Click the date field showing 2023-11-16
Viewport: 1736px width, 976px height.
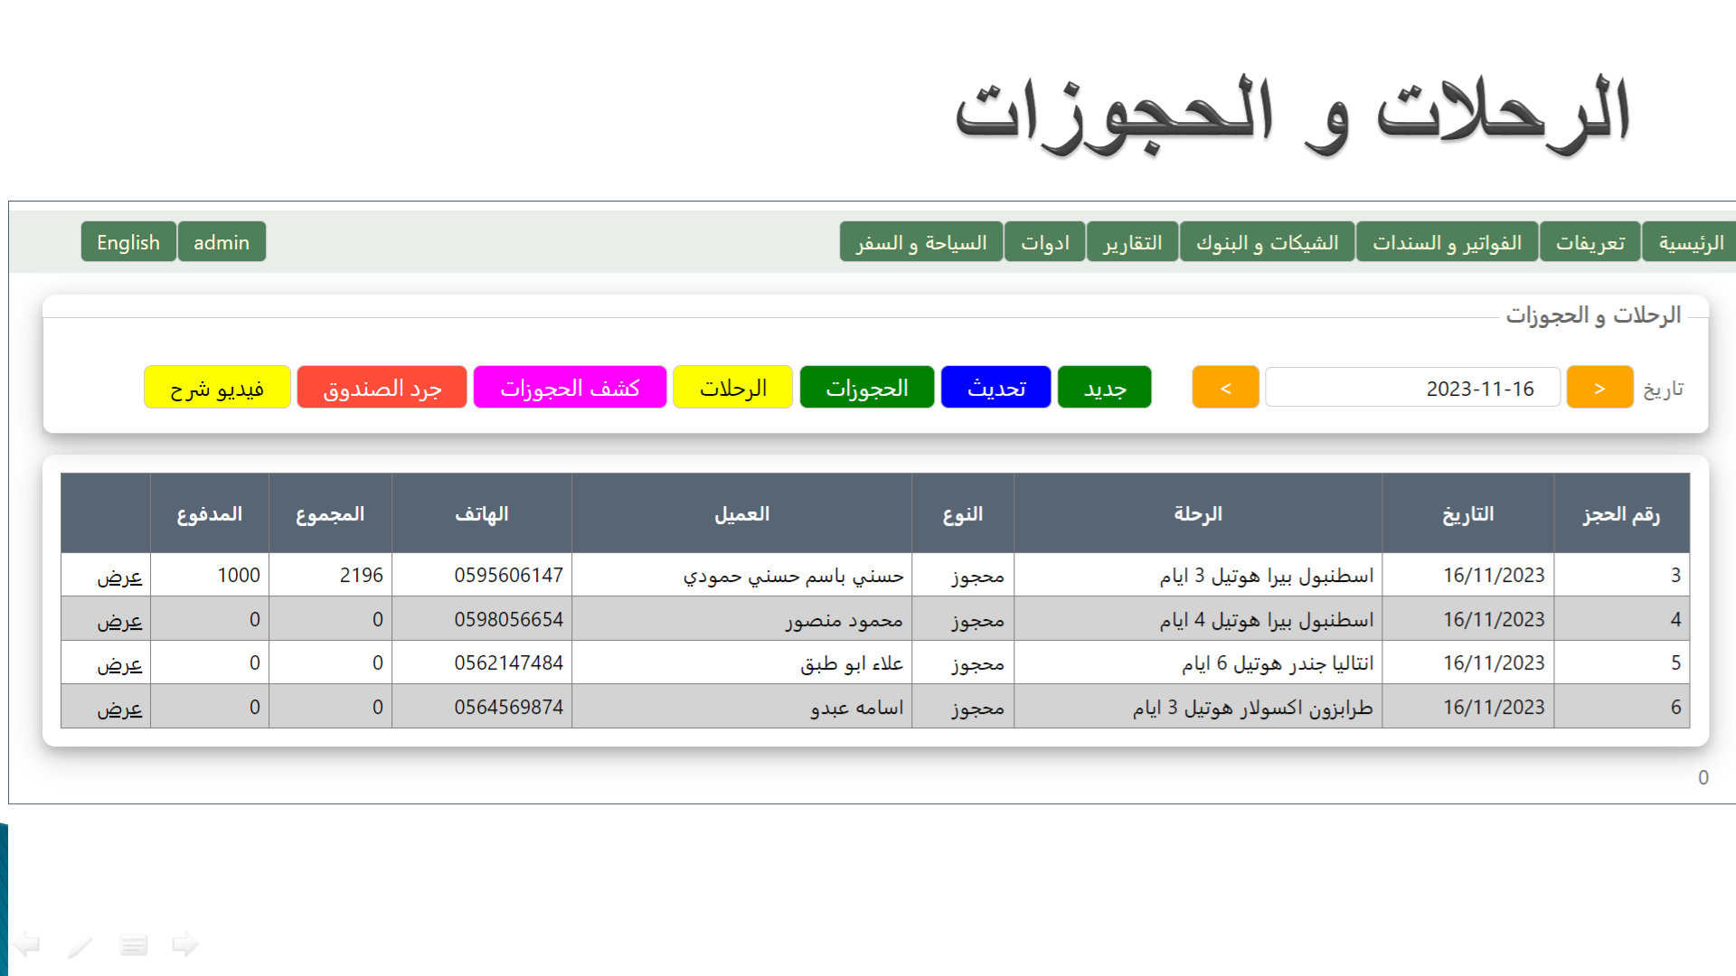click(x=1412, y=388)
